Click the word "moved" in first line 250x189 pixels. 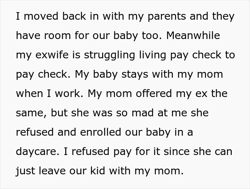(41, 16)
